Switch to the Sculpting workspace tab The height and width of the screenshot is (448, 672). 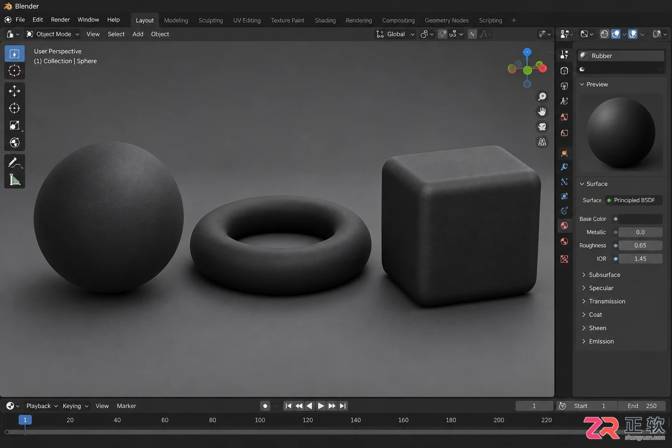point(210,21)
